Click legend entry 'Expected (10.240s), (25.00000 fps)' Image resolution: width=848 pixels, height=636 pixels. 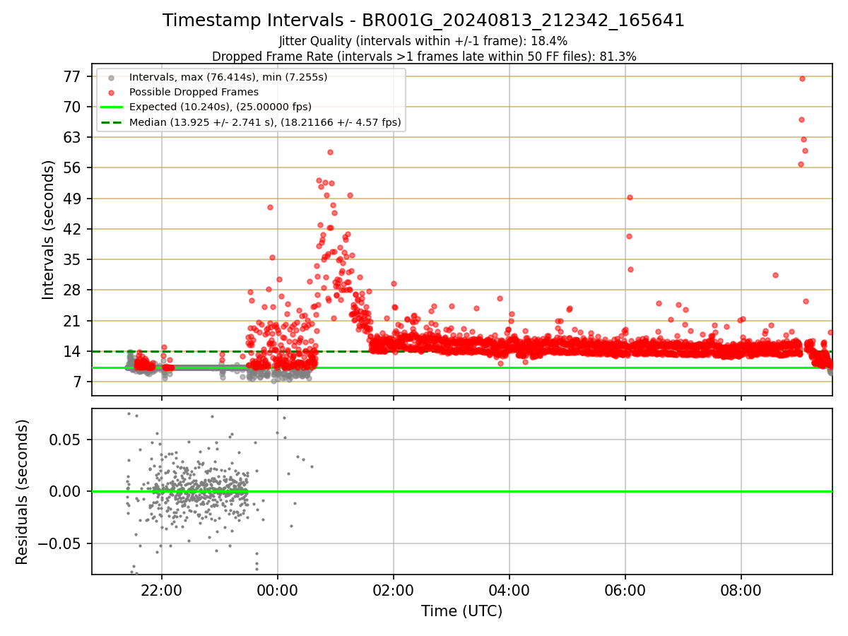point(220,107)
